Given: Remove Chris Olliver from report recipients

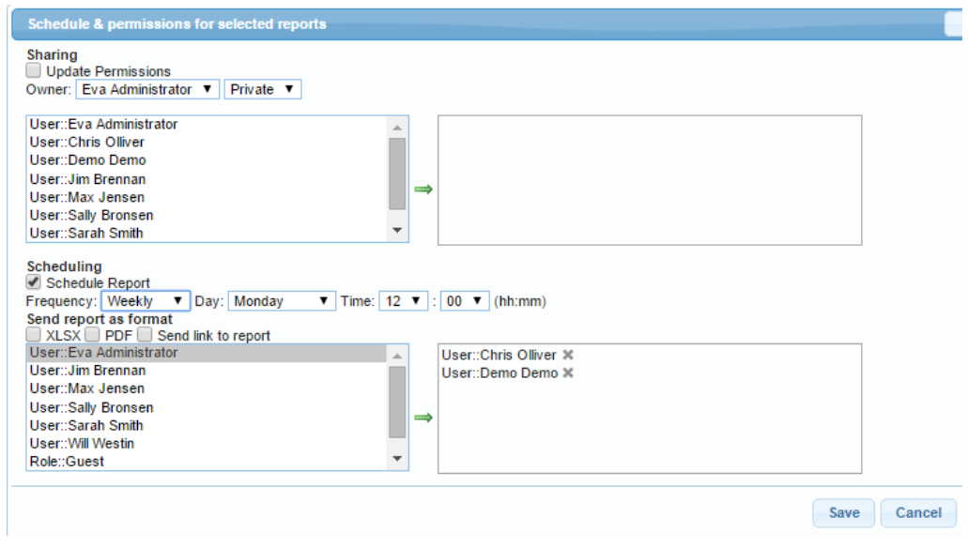Looking at the screenshot, I should pyautogui.click(x=568, y=355).
